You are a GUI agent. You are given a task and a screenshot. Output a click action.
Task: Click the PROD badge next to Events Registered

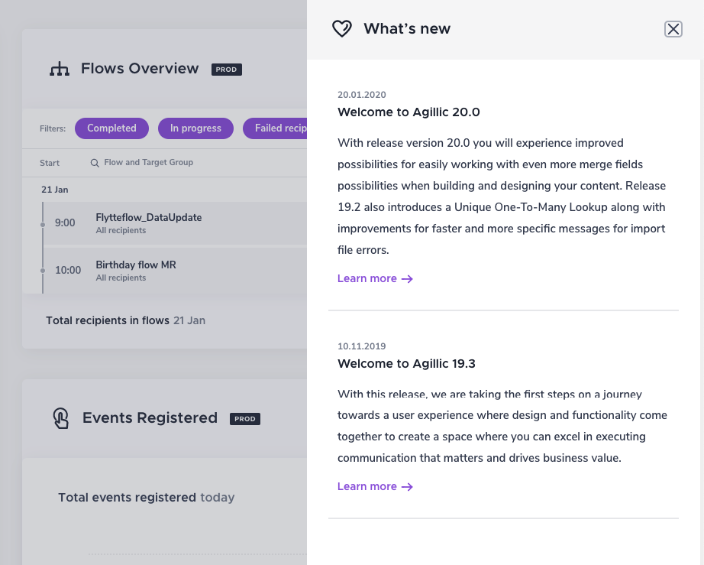pyautogui.click(x=244, y=419)
